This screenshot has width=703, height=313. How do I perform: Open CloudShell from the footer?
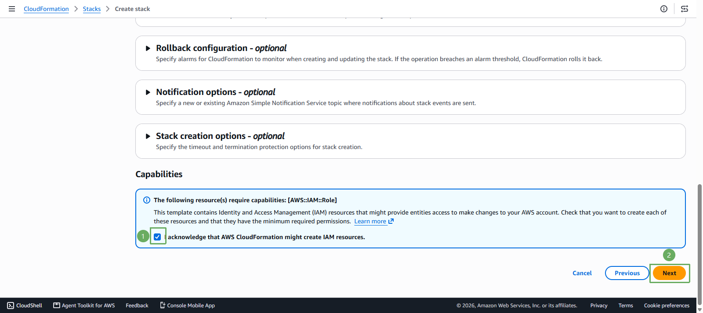click(x=25, y=306)
